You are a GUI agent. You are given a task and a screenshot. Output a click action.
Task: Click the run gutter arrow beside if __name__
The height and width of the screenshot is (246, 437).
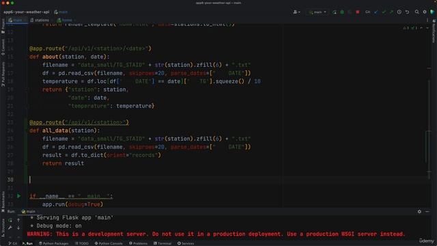pyautogui.click(x=18, y=196)
